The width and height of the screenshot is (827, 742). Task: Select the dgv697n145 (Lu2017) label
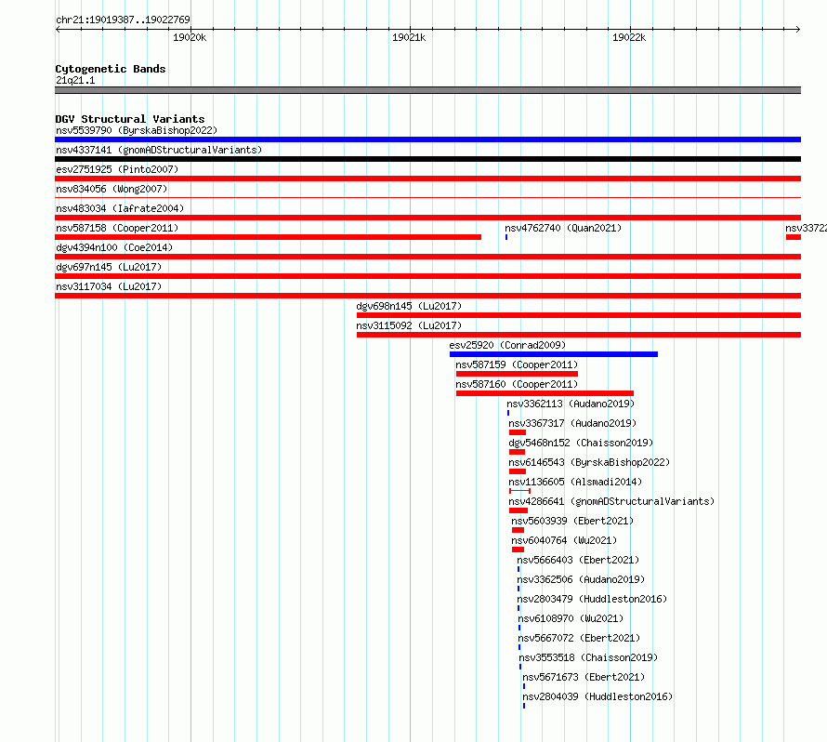pyautogui.click(x=109, y=267)
